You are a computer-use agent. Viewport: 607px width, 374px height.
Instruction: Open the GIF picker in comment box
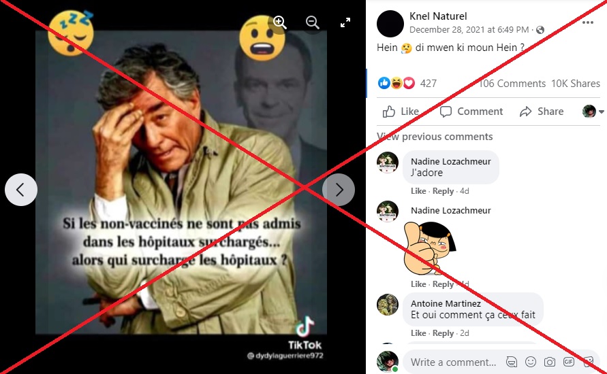click(569, 362)
